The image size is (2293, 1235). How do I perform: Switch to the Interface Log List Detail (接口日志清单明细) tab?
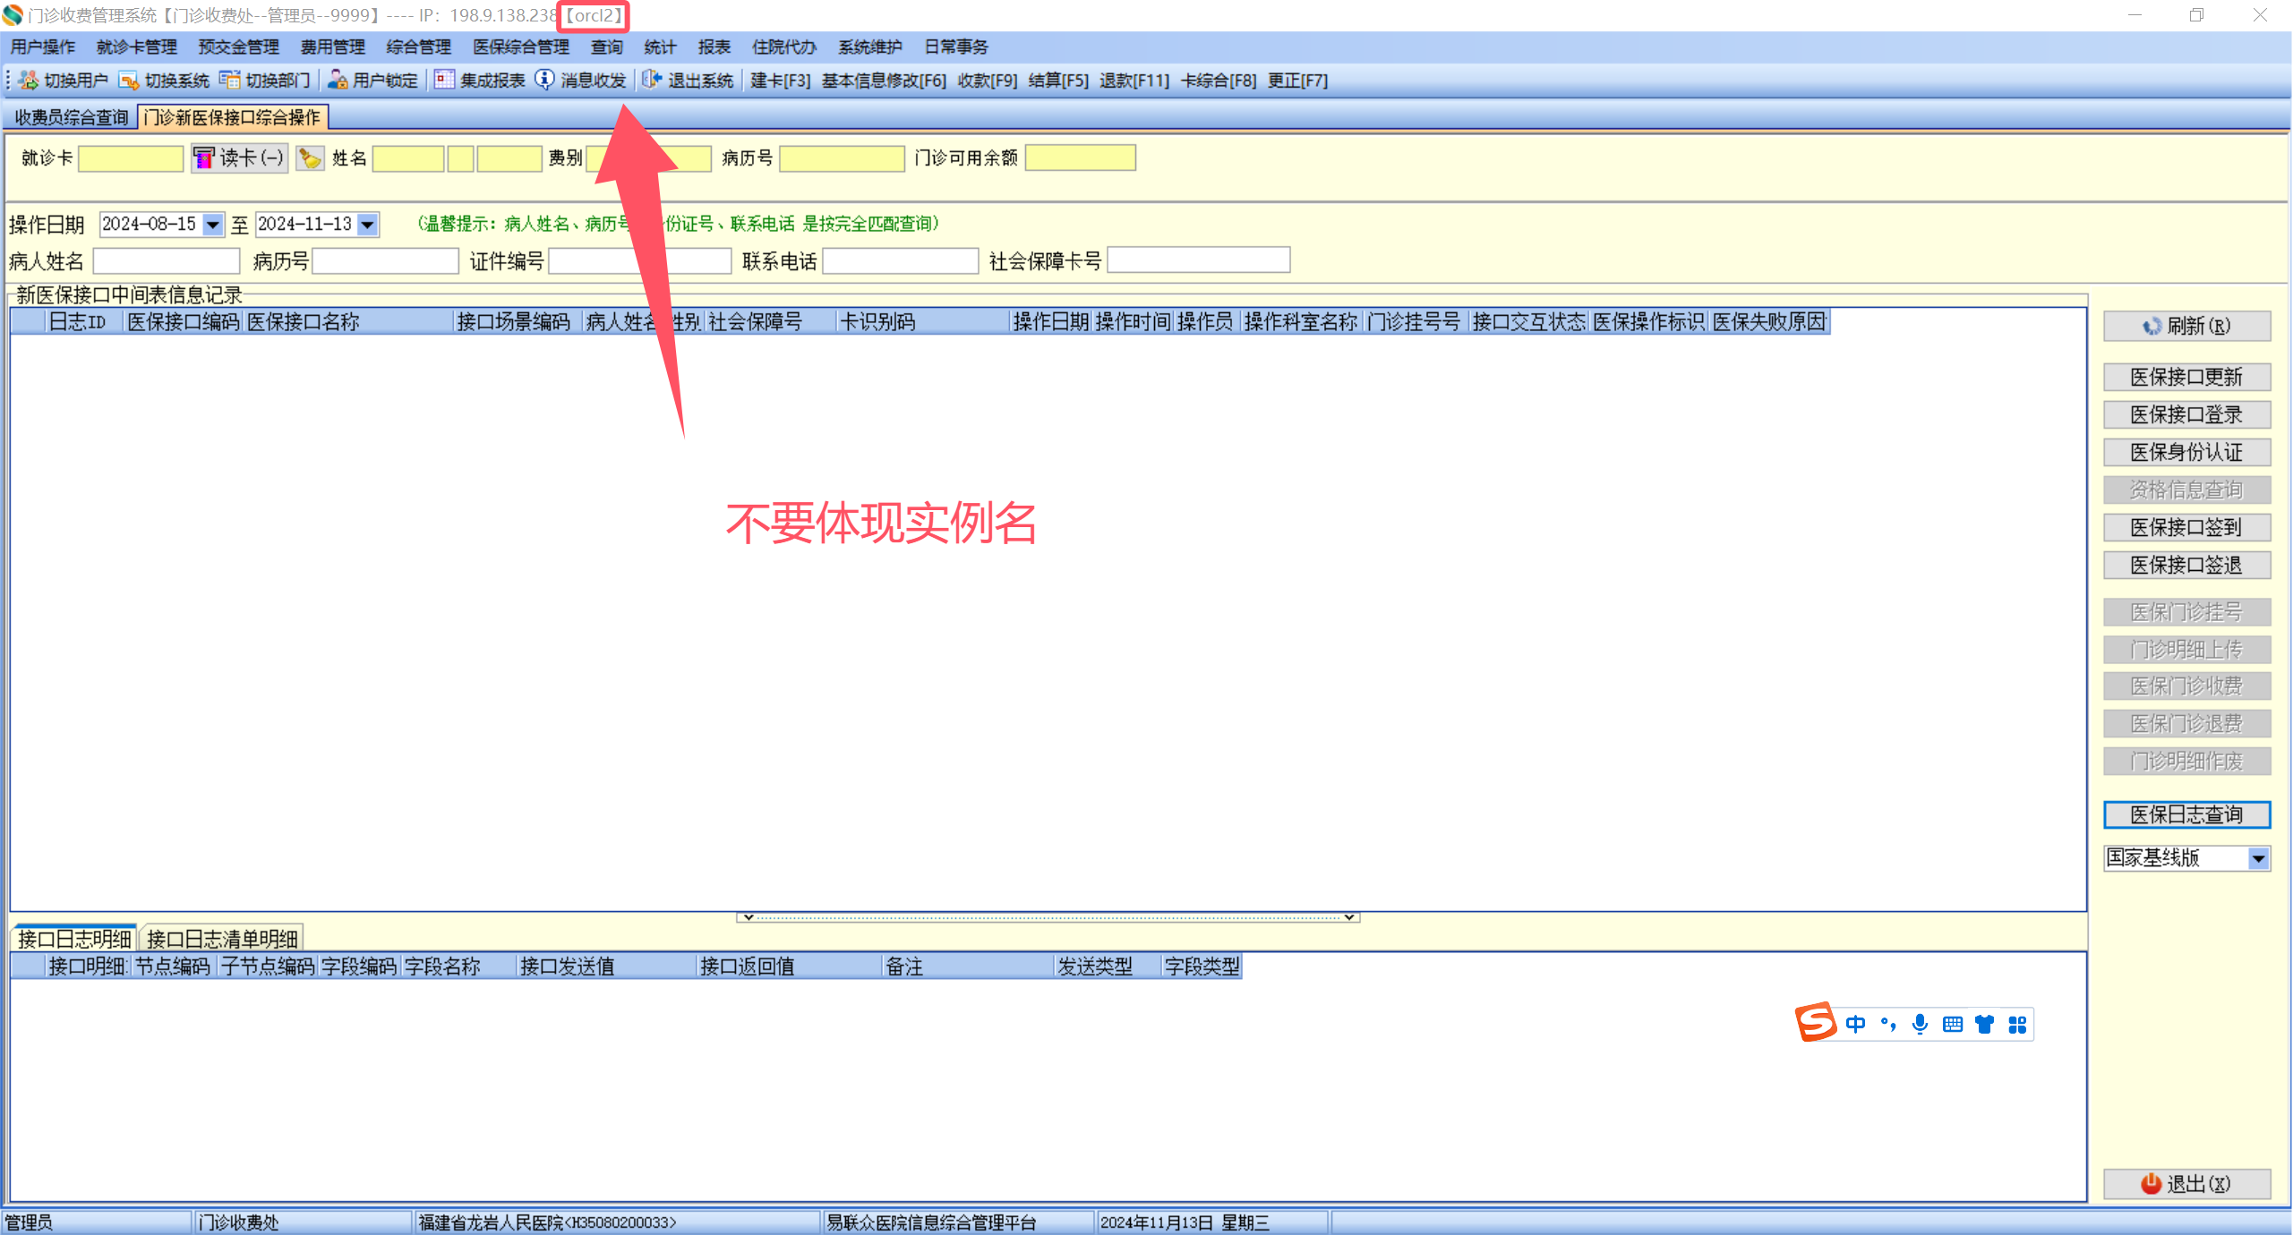tap(222, 939)
